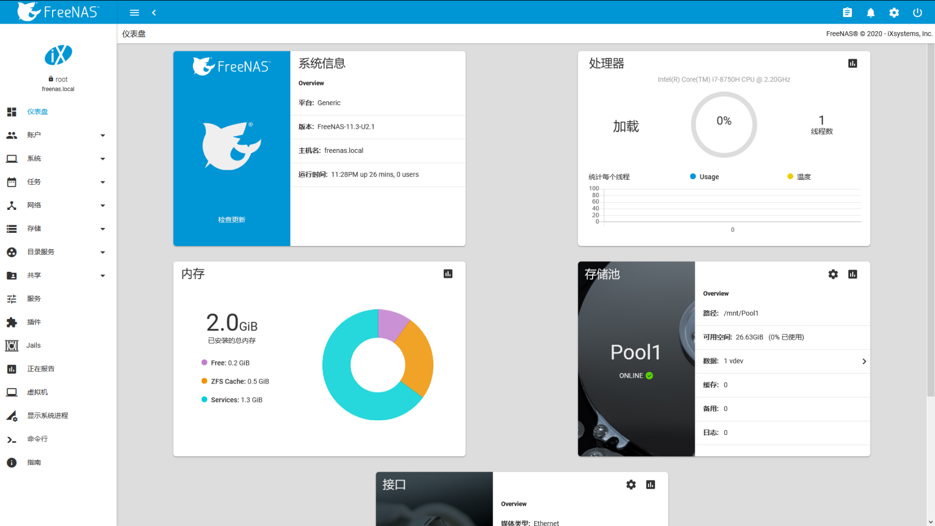Click the Pool1 disk image tile
The width and height of the screenshot is (935, 526).
636,359
